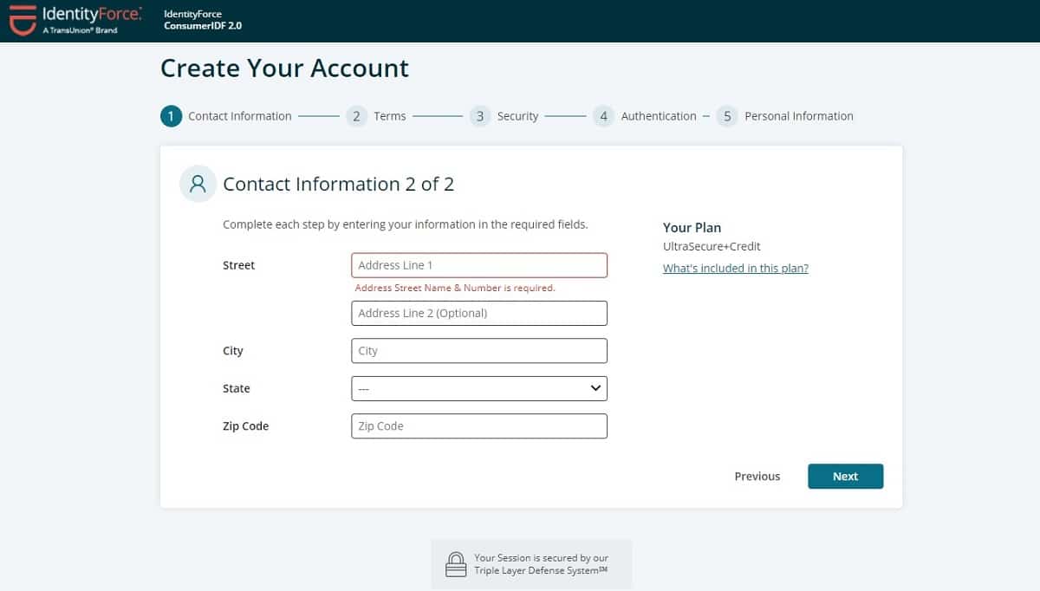The width and height of the screenshot is (1040, 591).
Task: Focus the Address Line 1 field
Action: click(x=479, y=265)
